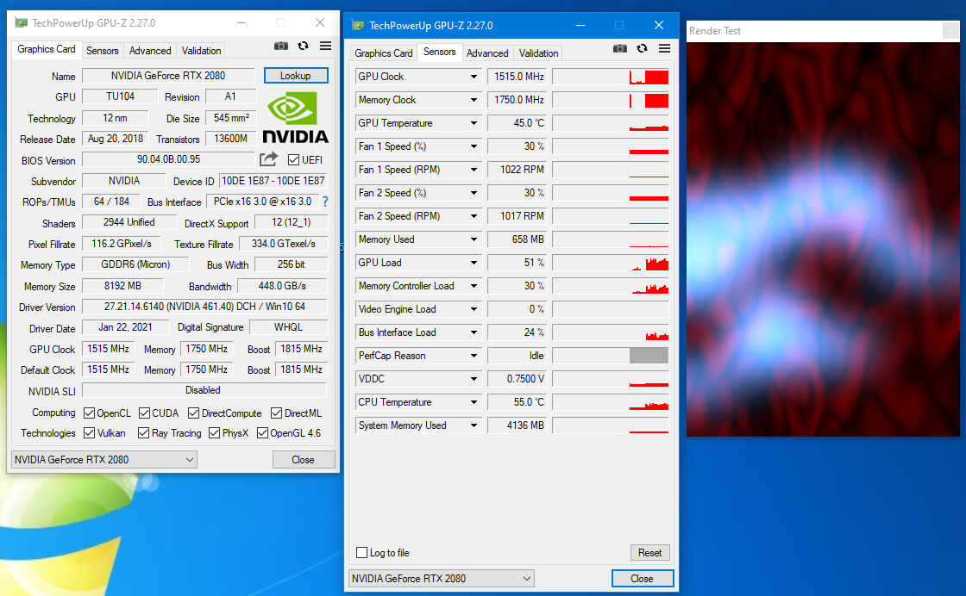Open hamburger menu in Sensors window
This screenshot has width=966, height=596.
(664, 48)
